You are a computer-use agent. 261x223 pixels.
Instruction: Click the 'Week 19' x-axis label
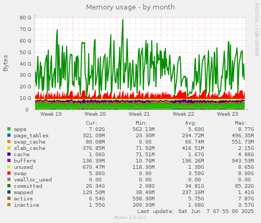pos(51,114)
